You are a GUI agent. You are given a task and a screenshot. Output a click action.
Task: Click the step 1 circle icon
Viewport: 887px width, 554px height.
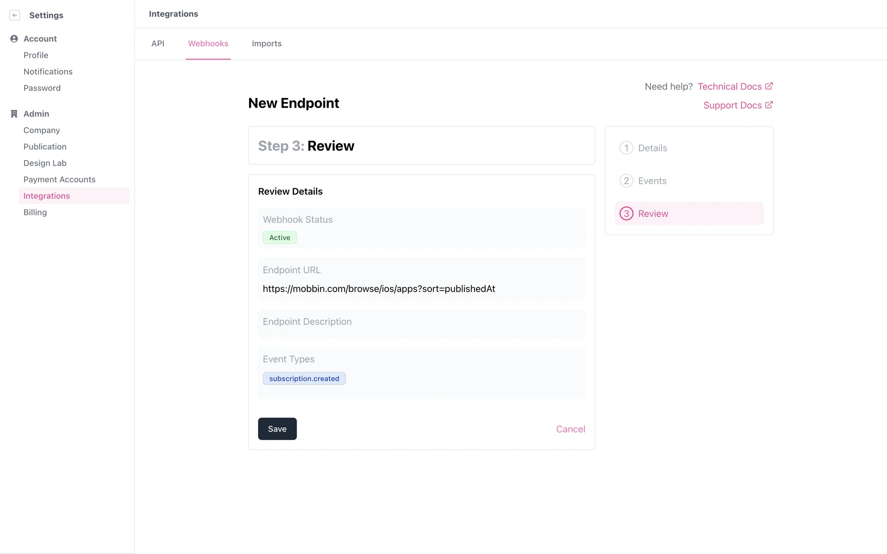click(x=626, y=148)
